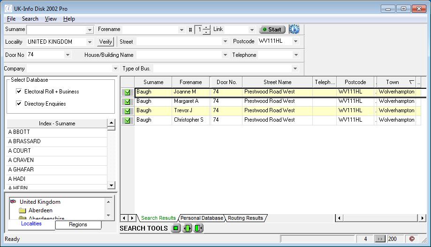The width and height of the screenshot is (431, 247).
Task: Click the copyright icon in status bar
Action: (x=412, y=239)
